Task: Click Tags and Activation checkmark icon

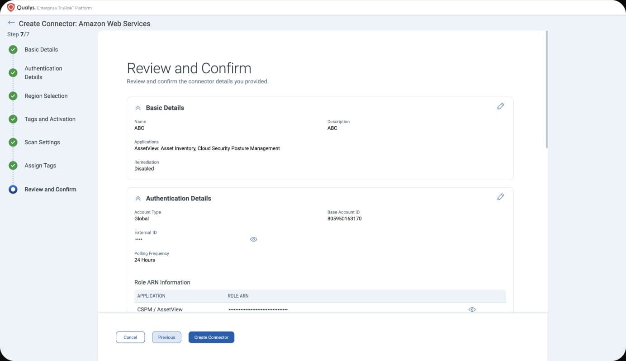Action: tap(13, 119)
